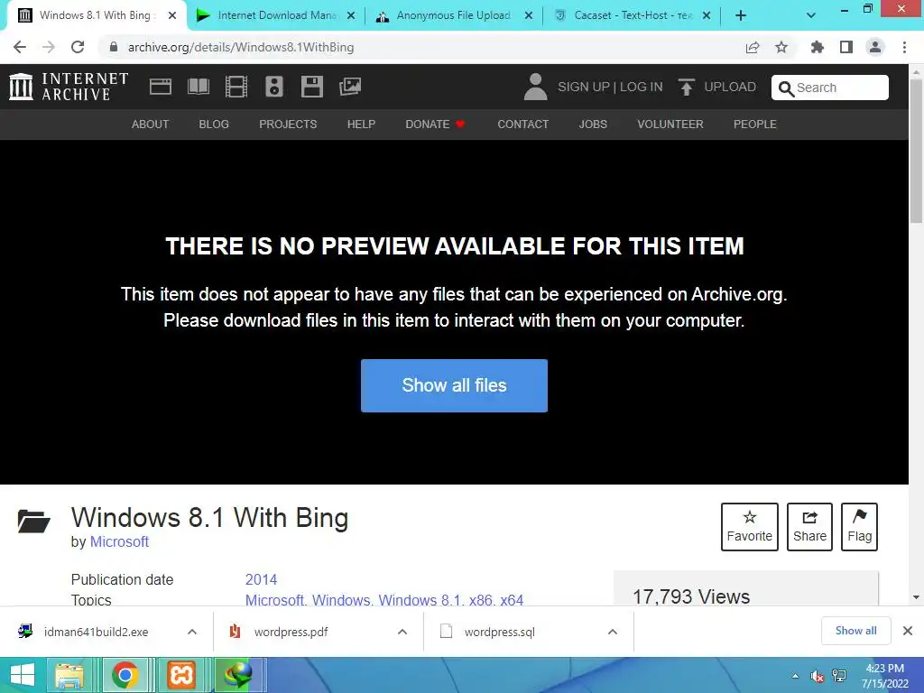The image size is (924, 693).
Task: Click the muted volume tray icon
Action: [x=817, y=676]
